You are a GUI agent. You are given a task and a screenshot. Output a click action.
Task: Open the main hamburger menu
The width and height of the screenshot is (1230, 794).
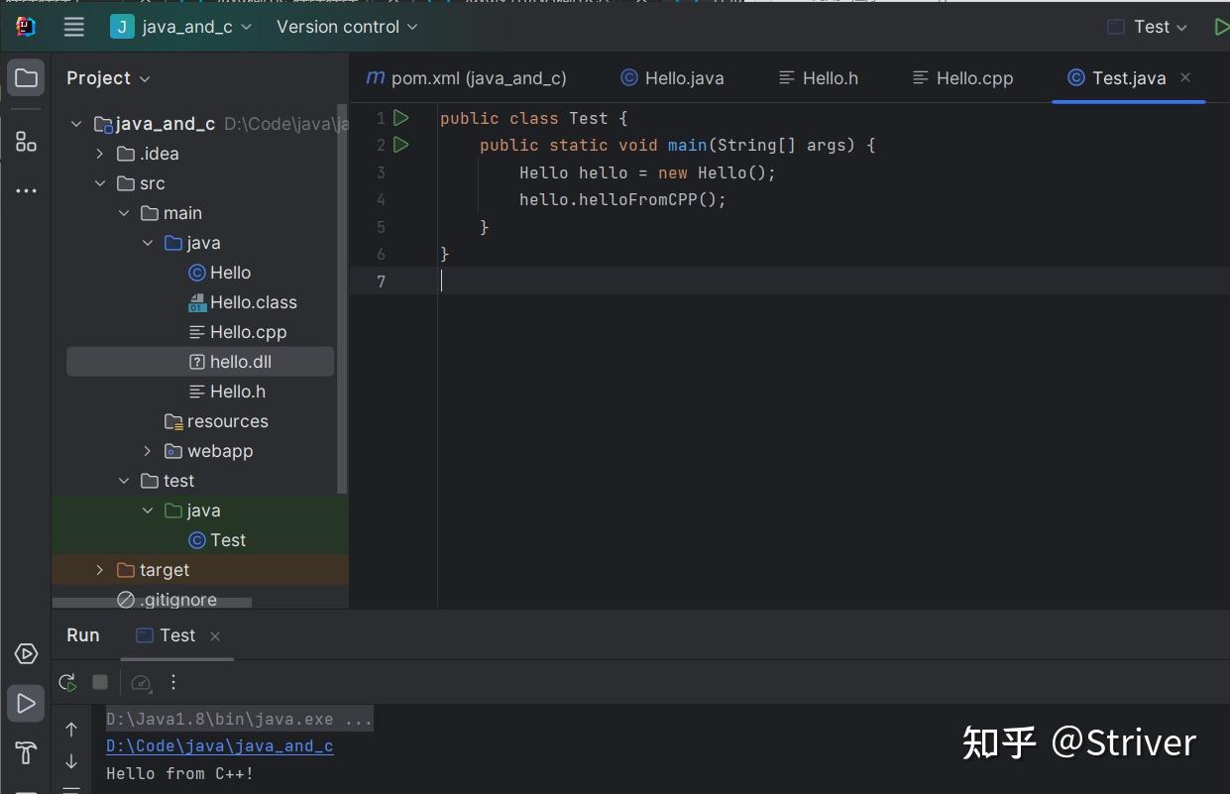click(74, 27)
